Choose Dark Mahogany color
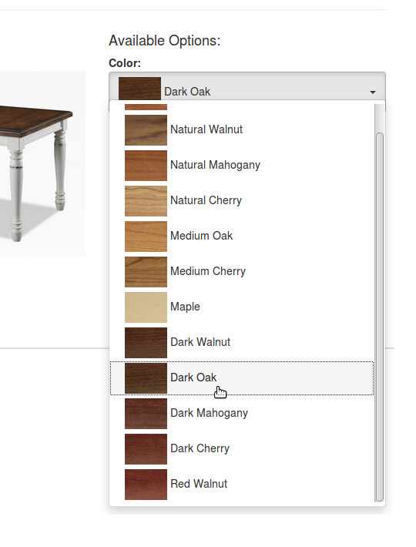 (x=242, y=414)
